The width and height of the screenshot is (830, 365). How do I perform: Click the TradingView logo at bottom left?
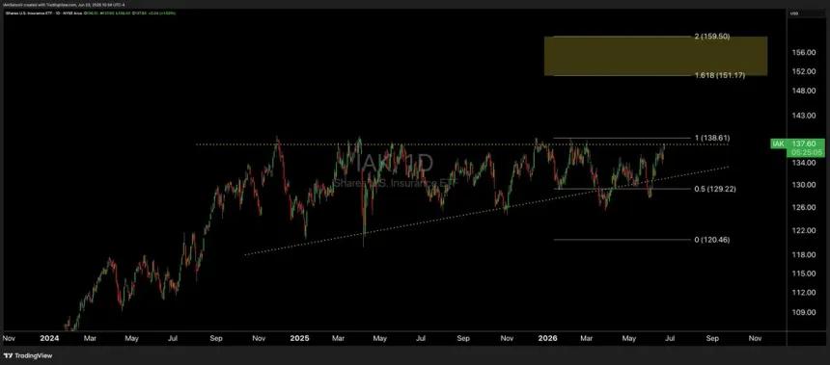tap(29, 355)
